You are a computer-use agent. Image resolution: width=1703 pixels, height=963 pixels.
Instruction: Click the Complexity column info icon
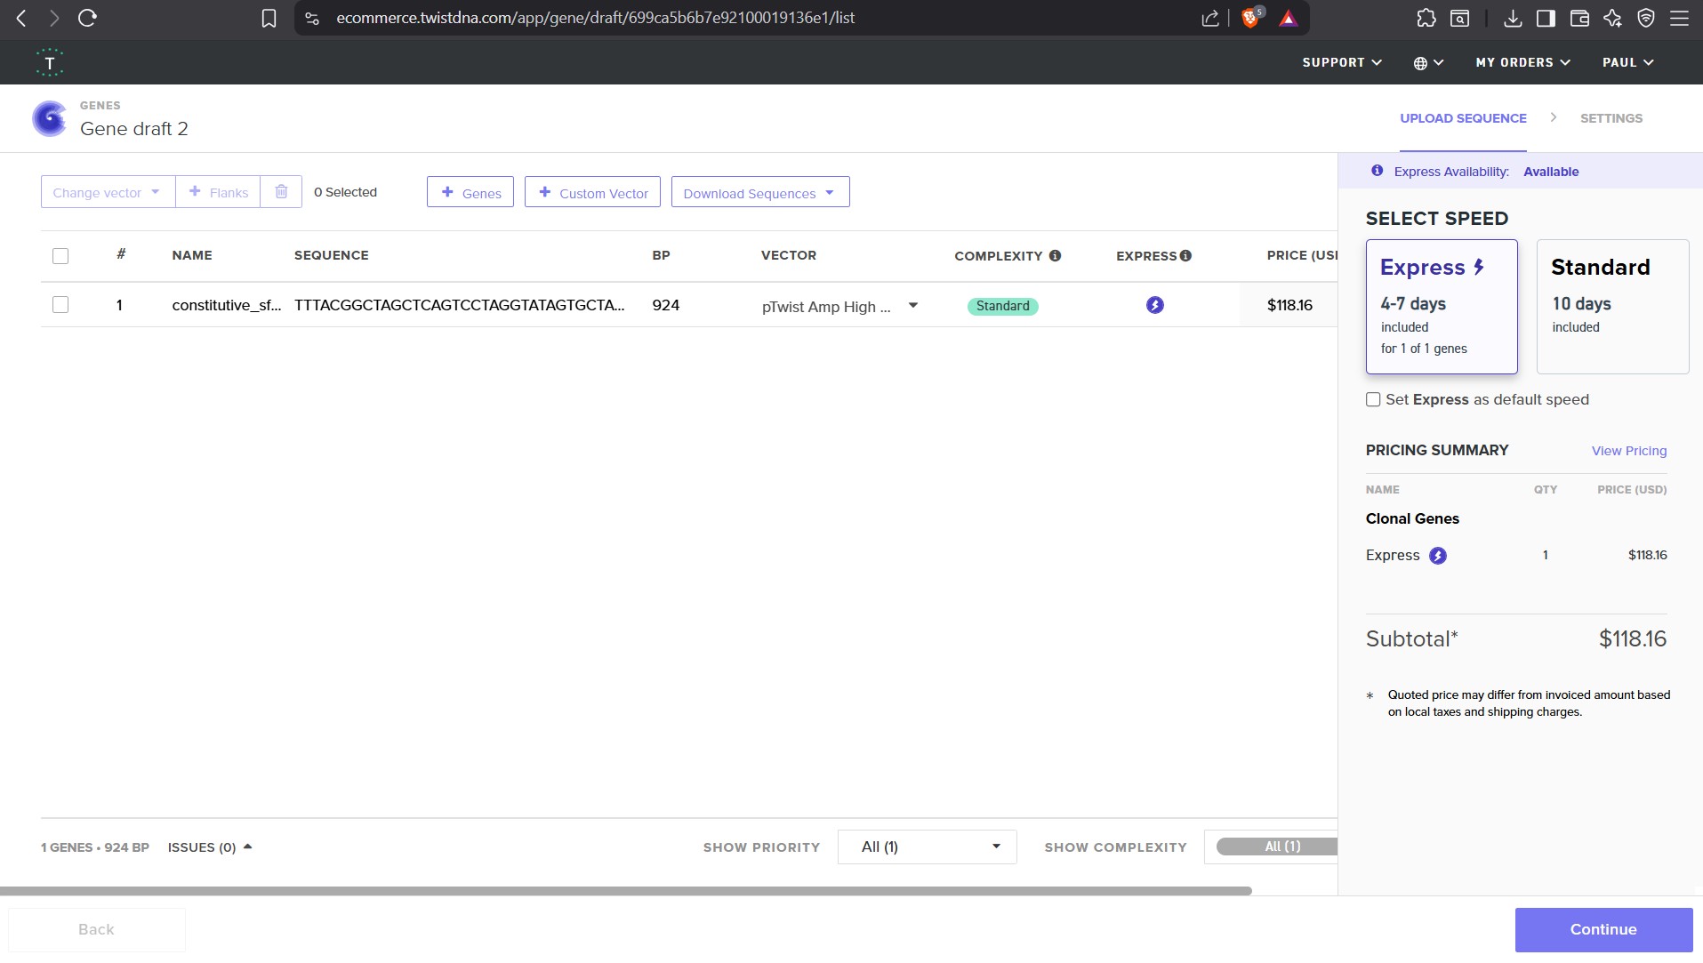pos(1055,256)
